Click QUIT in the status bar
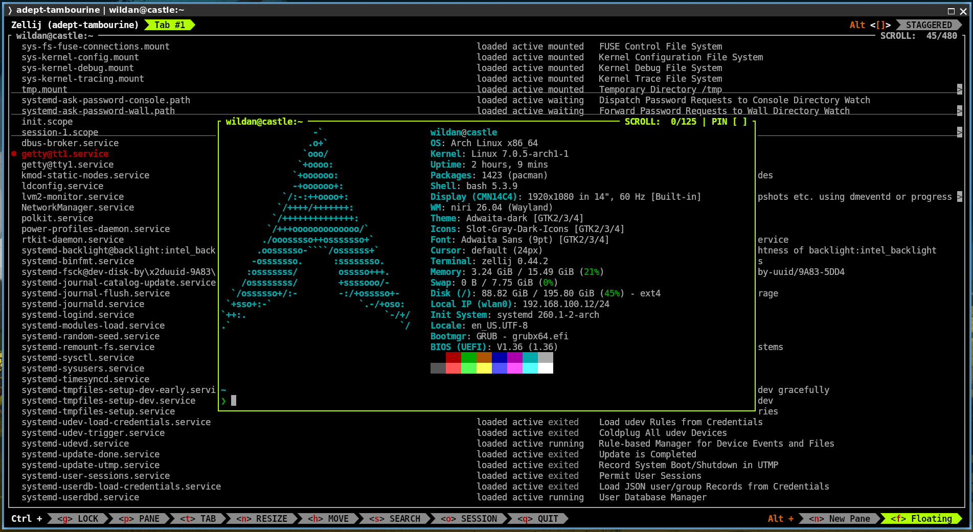 click(538, 519)
